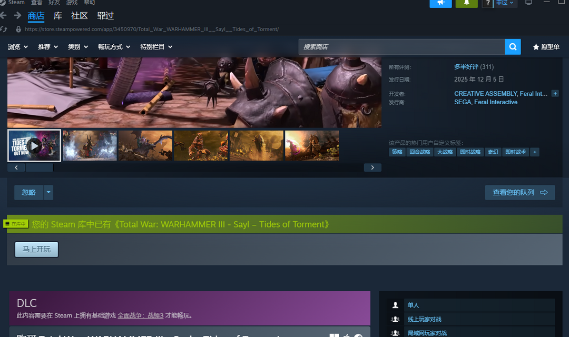This screenshot has height=337, width=569.
Task: Go forward with the right arrow
Action: pos(17,16)
